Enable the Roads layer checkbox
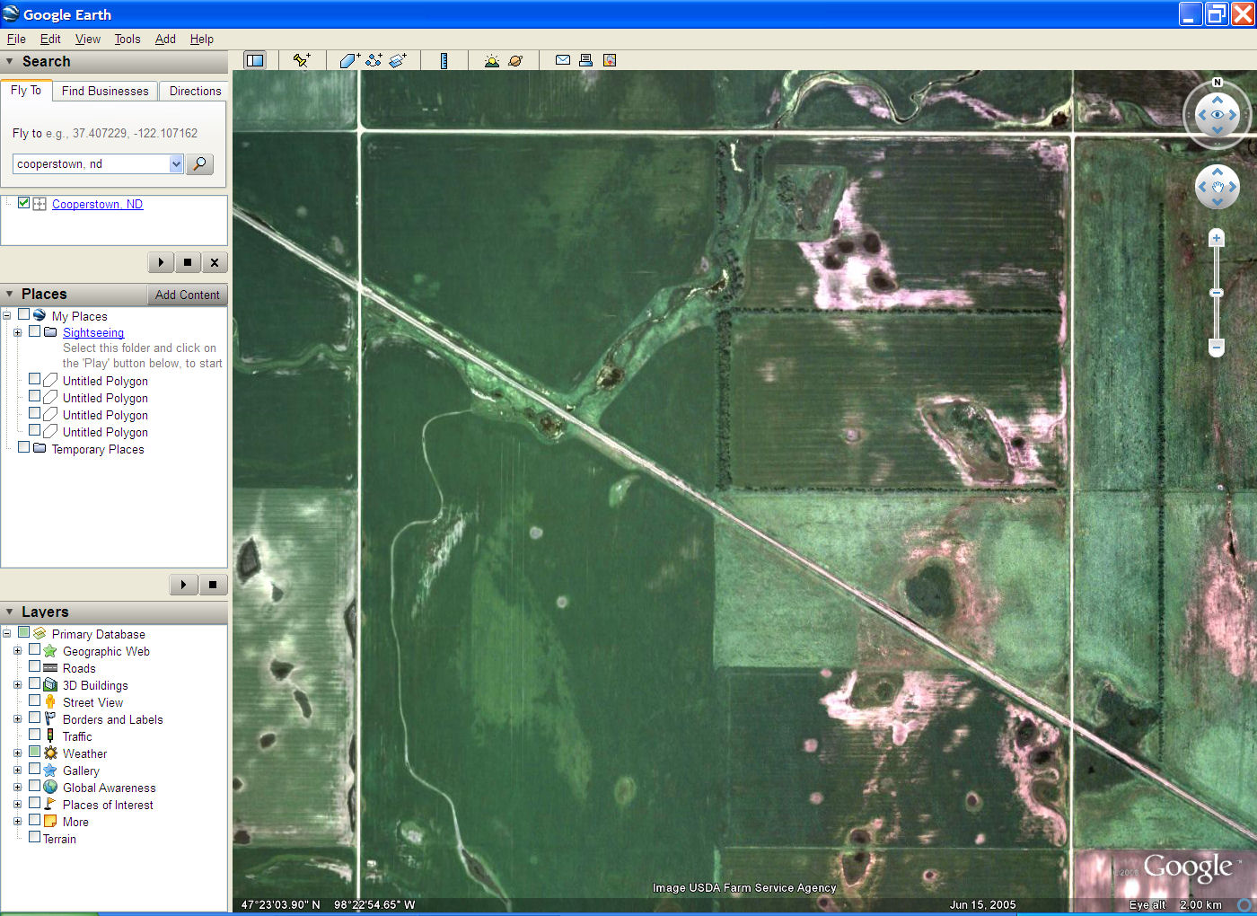1257x916 pixels. (x=34, y=666)
